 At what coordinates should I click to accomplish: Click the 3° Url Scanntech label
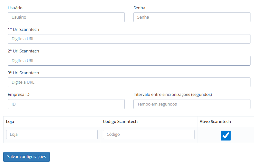click(23, 73)
